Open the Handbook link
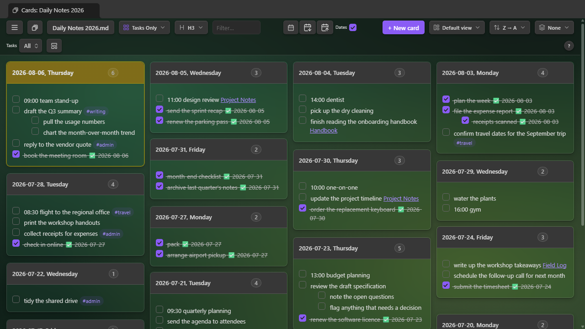Image resolution: width=585 pixels, height=329 pixels. coord(324,130)
